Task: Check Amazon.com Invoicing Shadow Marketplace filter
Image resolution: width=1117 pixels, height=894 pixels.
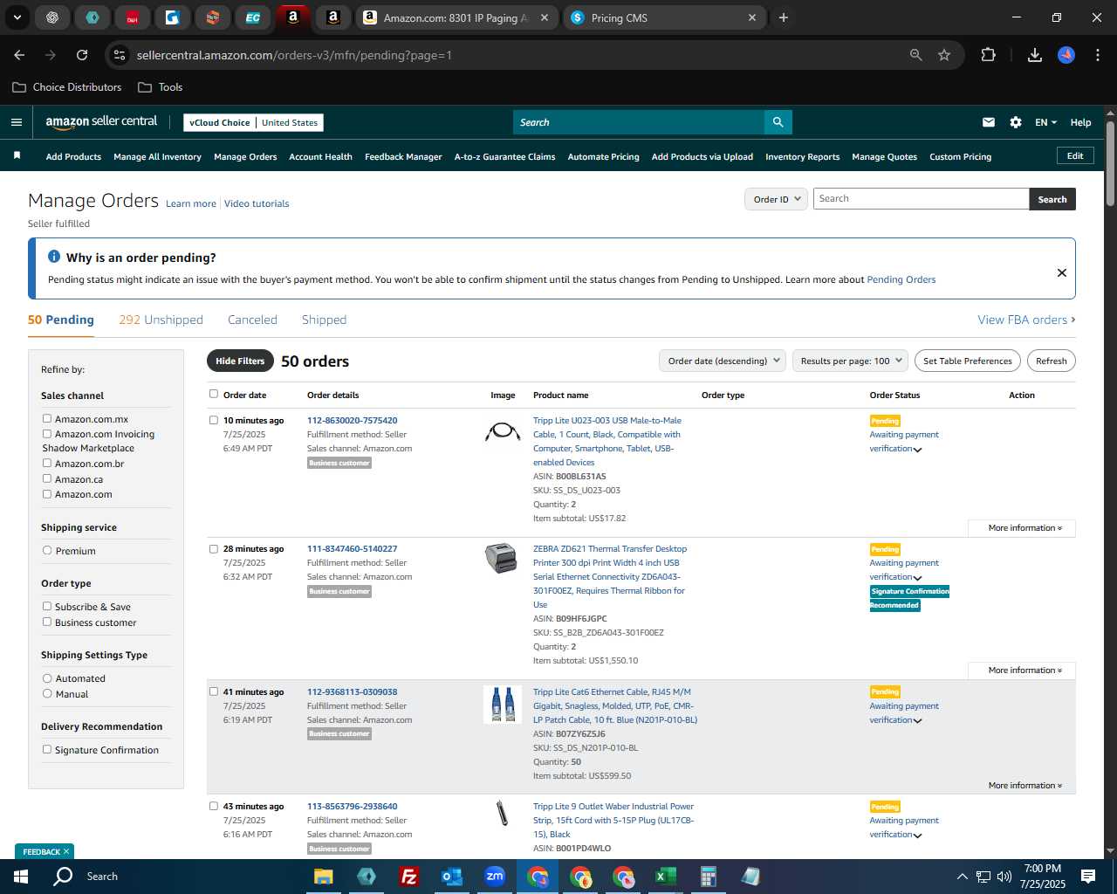Action: 47,433
